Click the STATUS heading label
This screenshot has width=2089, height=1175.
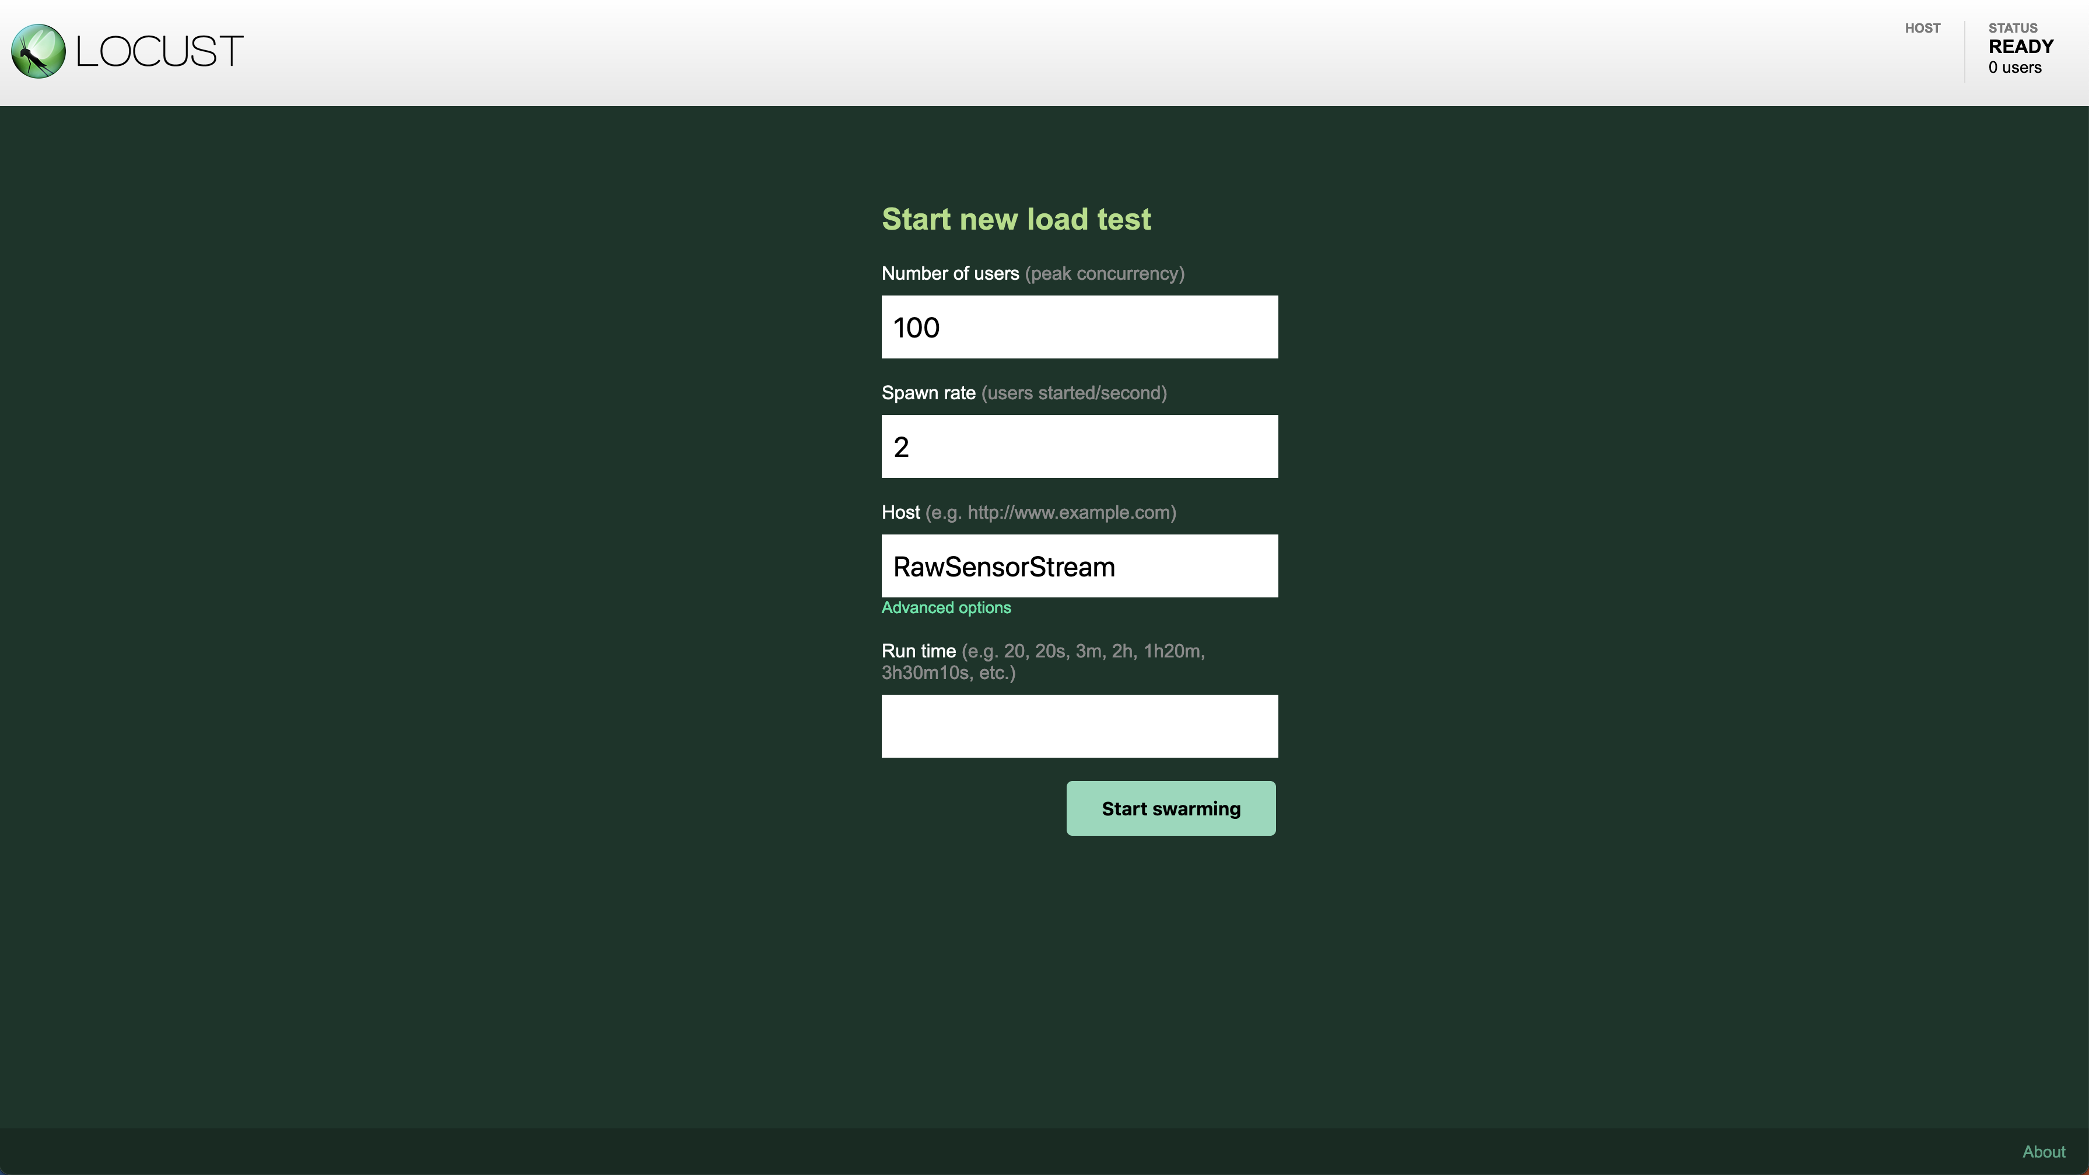click(x=2012, y=29)
